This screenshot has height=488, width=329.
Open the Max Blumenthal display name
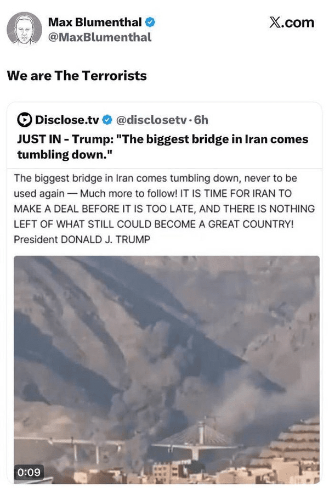pyautogui.click(x=95, y=23)
